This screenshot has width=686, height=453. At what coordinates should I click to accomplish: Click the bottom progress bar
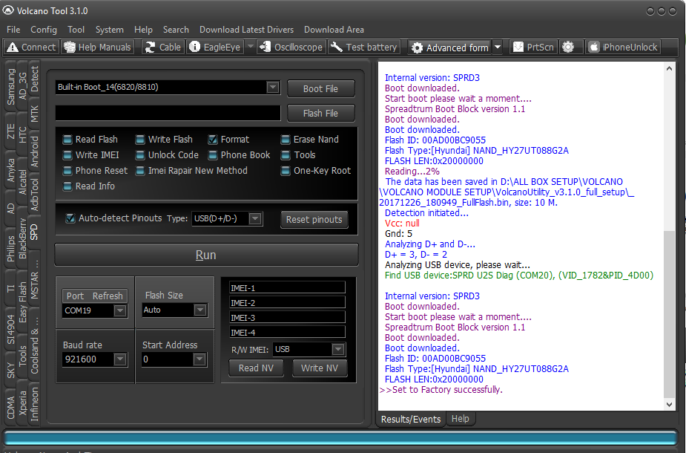(340, 438)
